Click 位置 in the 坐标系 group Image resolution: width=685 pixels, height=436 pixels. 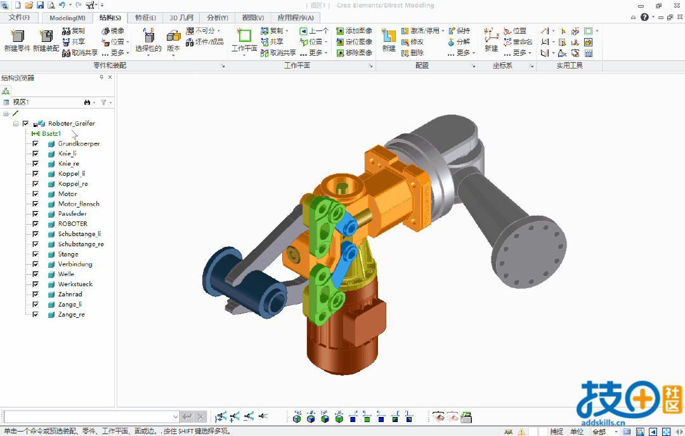[x=515, y=31]
